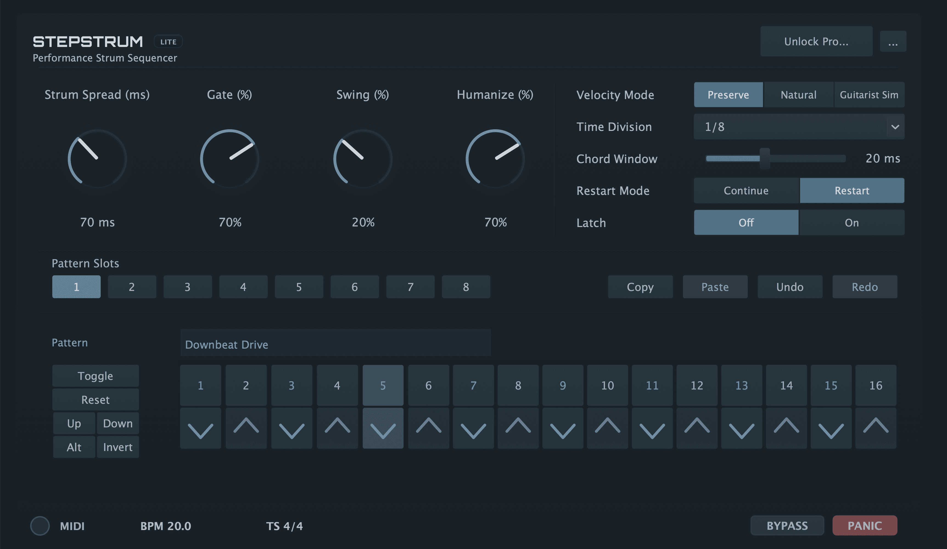The image size is (947, 549).
Task: Apply the Alt strum pattern
Action: coord(74,447)
